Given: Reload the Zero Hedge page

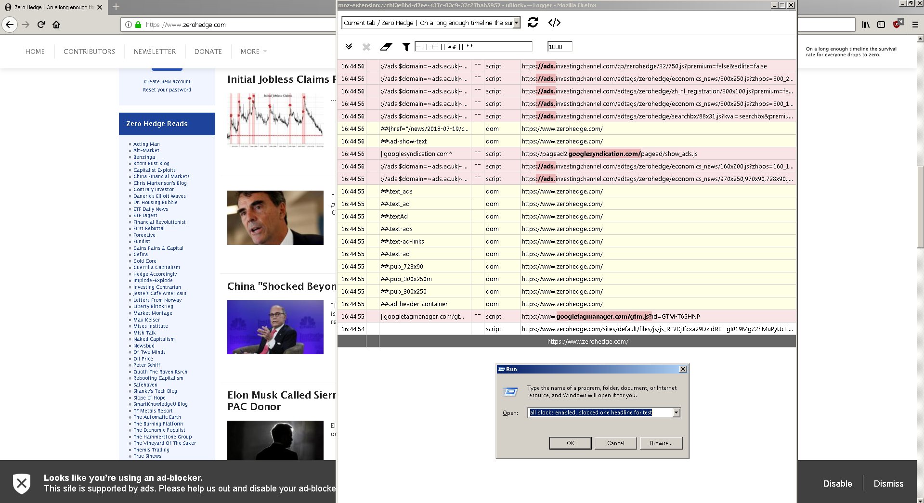Looking at the screenshot, I should (x=40, y=25).
